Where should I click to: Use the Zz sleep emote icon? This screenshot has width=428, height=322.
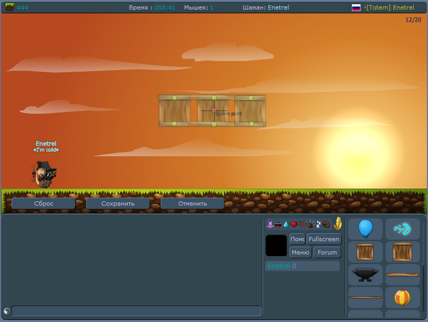pos(318,224)
